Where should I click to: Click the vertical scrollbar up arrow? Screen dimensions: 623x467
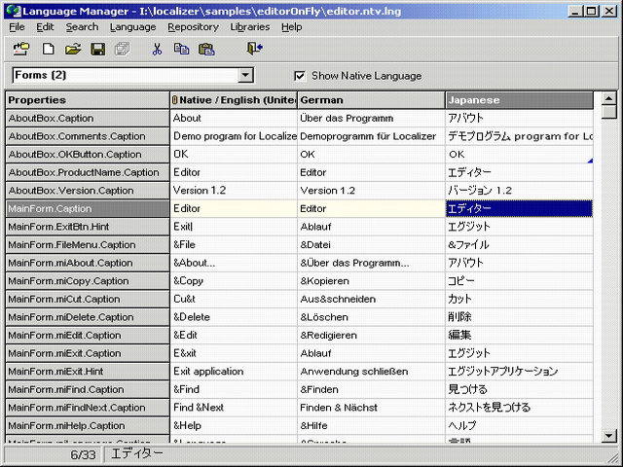point(608,99)
